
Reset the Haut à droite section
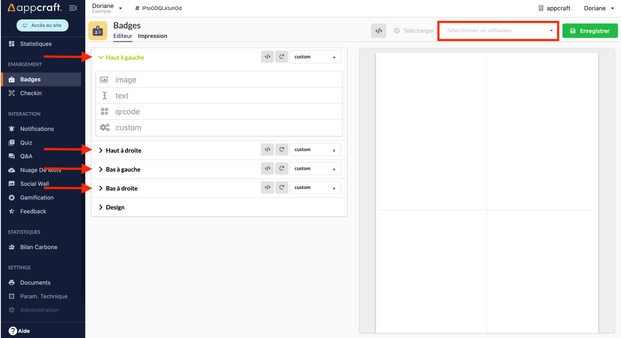tap(282, 149)
